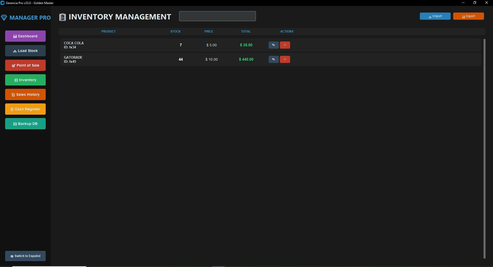Start a Backup DB operation
This screenshot has height=267, width=493.
[x=25, y=124]
